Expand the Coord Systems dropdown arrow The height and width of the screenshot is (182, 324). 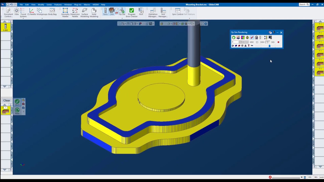[23, 18]
